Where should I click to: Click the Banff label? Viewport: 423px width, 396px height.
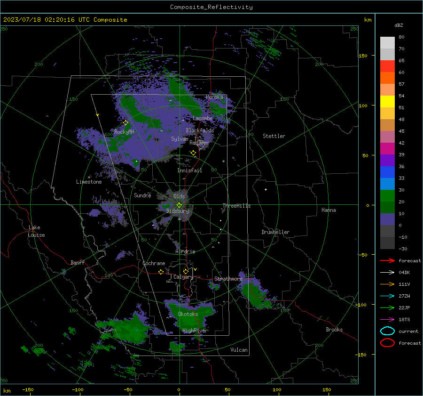click(78, 263)
